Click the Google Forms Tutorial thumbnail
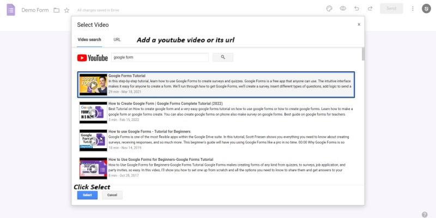The width and height of the screenshot is (436, 218). coord(93,84)
